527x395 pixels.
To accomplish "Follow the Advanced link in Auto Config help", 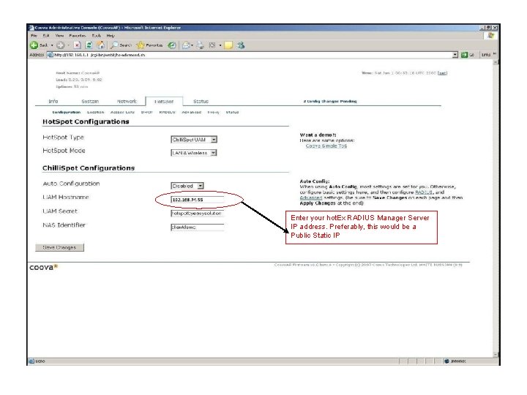I will coord(311,197).
